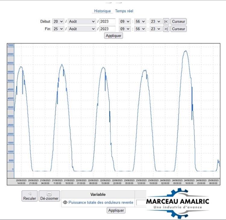Screen dimensions: 226x220
Task: Open the Temps réel tab
Action: 124,11
